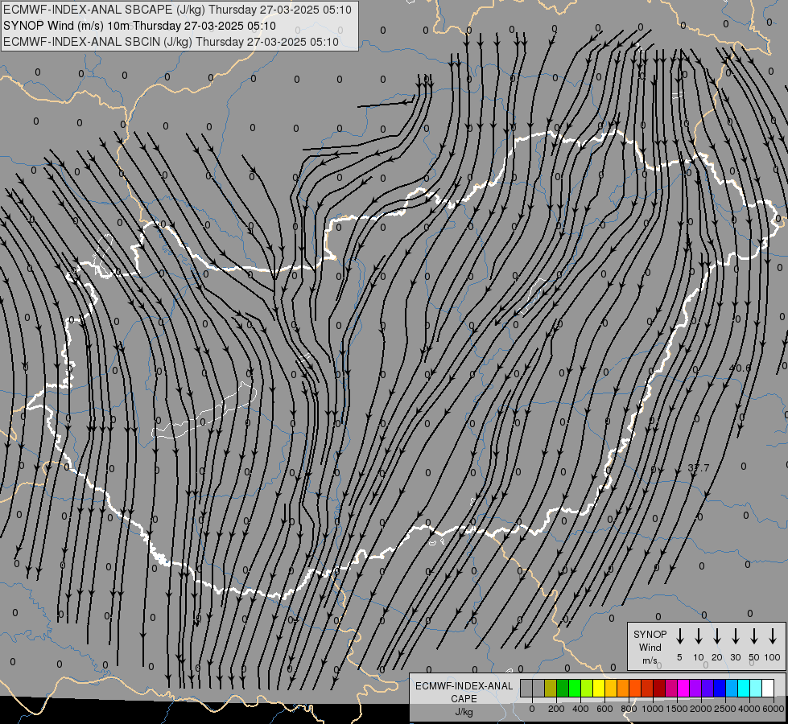Click CAPE scale label 2000
Image resolution: width=788 pixels, height=724 pixels.
point(701,709)
